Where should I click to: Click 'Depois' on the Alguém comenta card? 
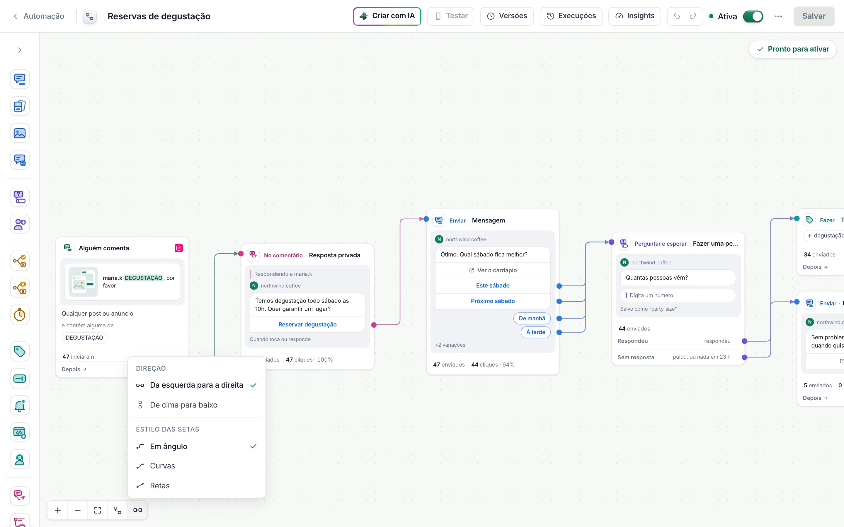[x=74, y=369]
